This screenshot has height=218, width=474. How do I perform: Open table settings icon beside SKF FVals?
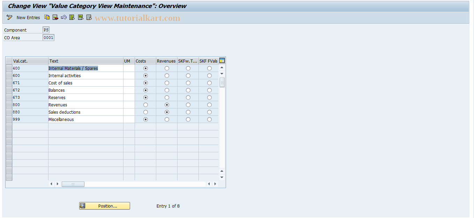point(222,60)
